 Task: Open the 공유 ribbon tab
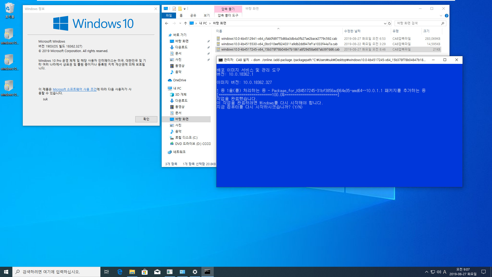tap(193, 16)
